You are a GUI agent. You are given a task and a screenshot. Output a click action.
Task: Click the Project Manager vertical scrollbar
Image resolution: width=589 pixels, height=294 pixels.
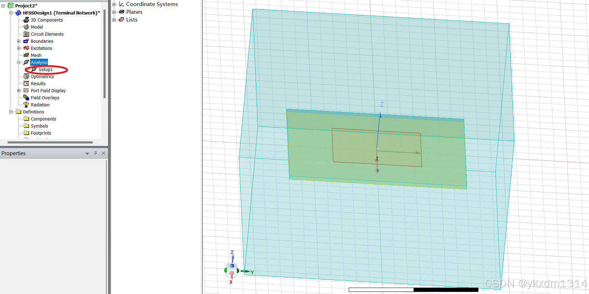[104, 54]
